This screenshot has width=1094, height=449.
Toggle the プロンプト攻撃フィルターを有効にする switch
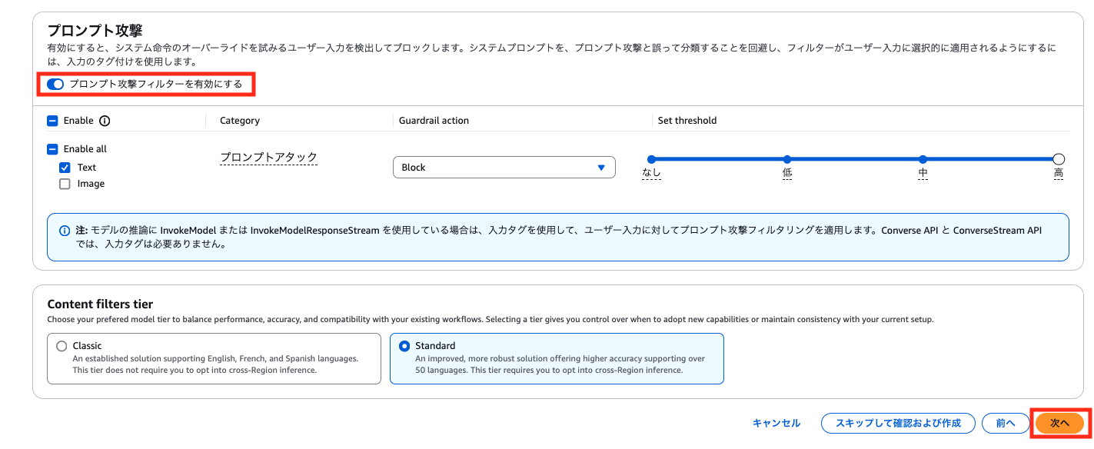click(x=55, y=84)
